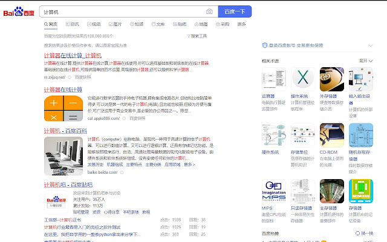Image resolution: width=387 pixels, height=242 pixels.
Task: Open the 发展历史 sublink
Action: 96,165
